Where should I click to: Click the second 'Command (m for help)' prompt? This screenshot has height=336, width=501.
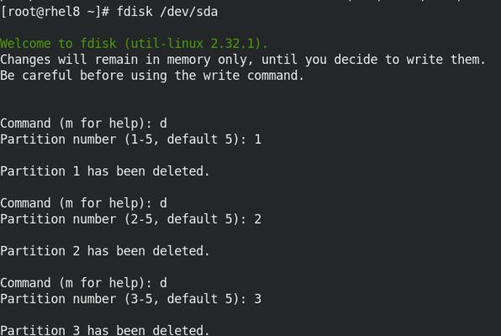pos(76,203)
